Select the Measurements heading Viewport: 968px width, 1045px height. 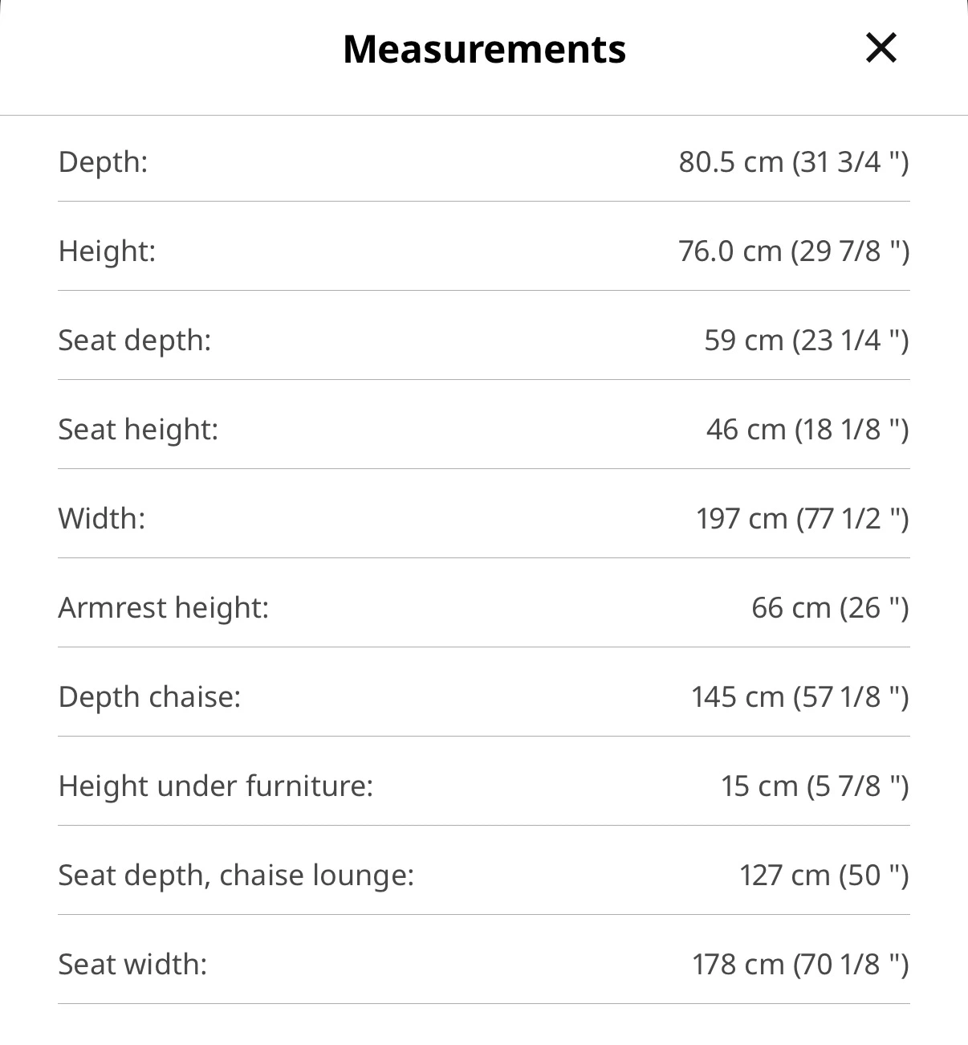[x=484, y=49]
